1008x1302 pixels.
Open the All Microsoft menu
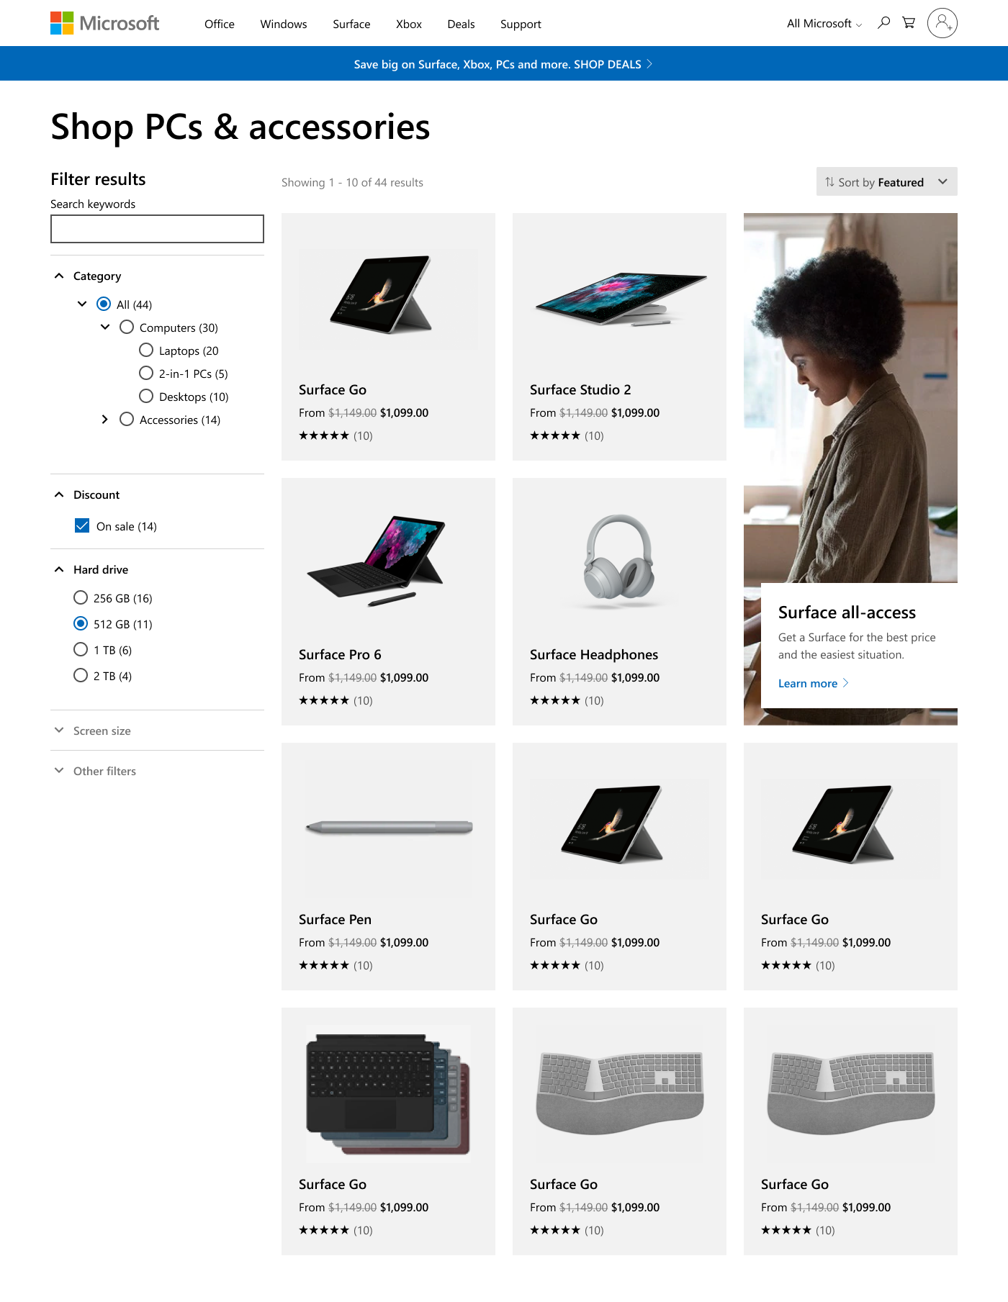pyautogui.click(x=824, y=24)
